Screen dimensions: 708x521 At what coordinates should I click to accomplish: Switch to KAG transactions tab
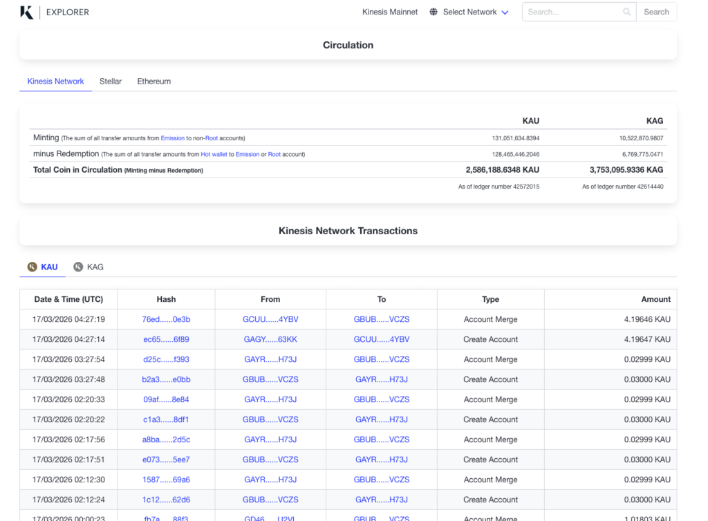pos(95,267)
